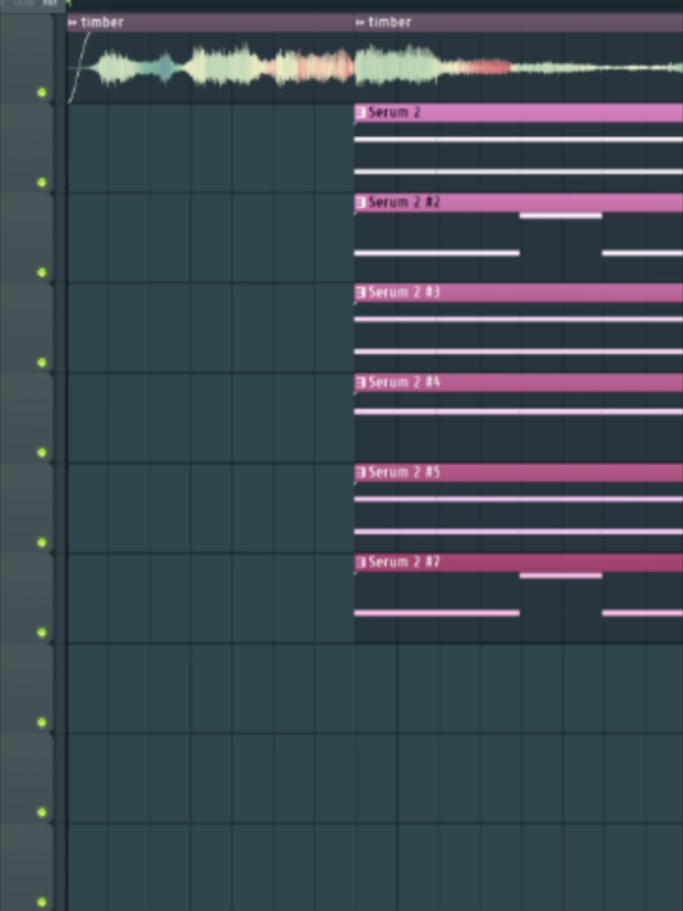The height and width of the screenshot is (911, 683).
Task: Mute the track containing Serum 2 #3
Action: [42, 362]
